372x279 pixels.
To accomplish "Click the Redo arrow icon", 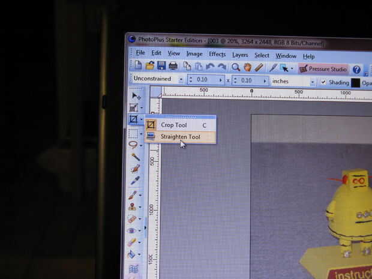I will [222, 67].
